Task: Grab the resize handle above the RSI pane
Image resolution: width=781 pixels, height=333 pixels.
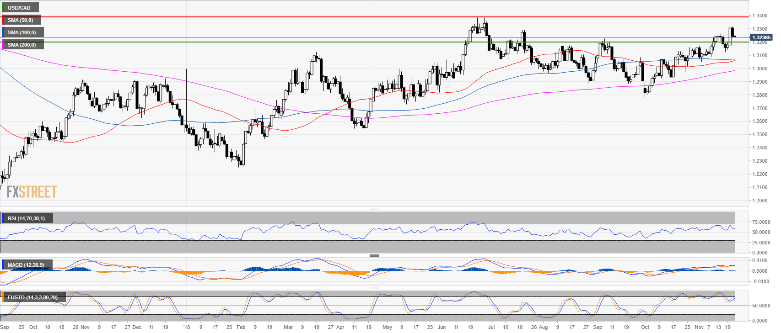Action: [374, 209]
